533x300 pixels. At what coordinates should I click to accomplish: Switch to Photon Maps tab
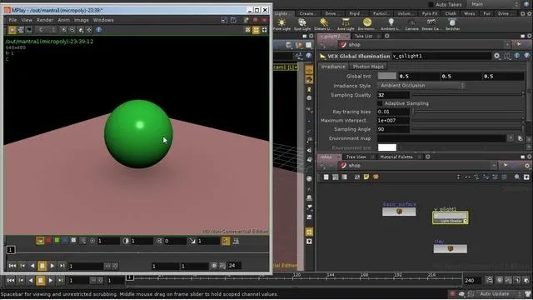pyautogui.click(x=368, y=67)
